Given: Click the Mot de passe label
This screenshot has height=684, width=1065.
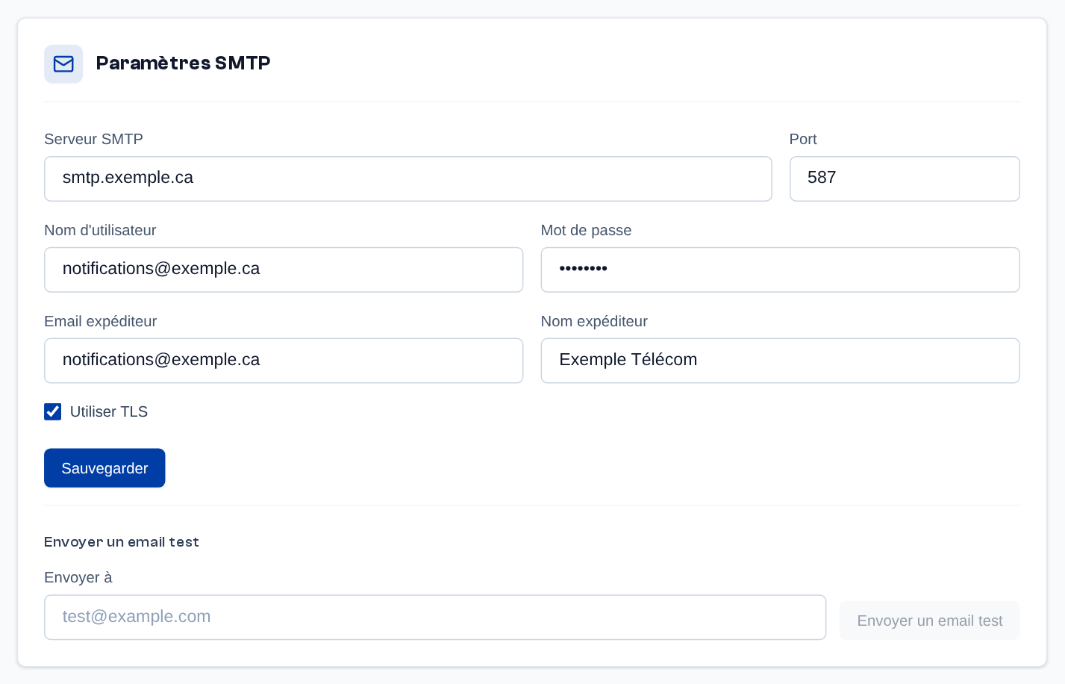Looking at the screenshot, I should coord(586,231).
